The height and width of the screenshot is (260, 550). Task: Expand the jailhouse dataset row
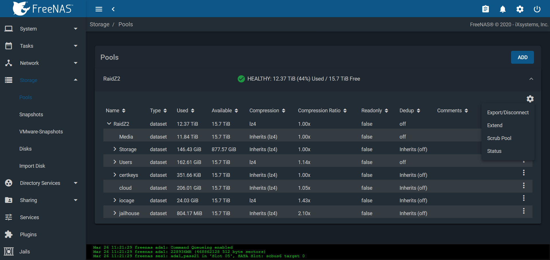point(115,213)
